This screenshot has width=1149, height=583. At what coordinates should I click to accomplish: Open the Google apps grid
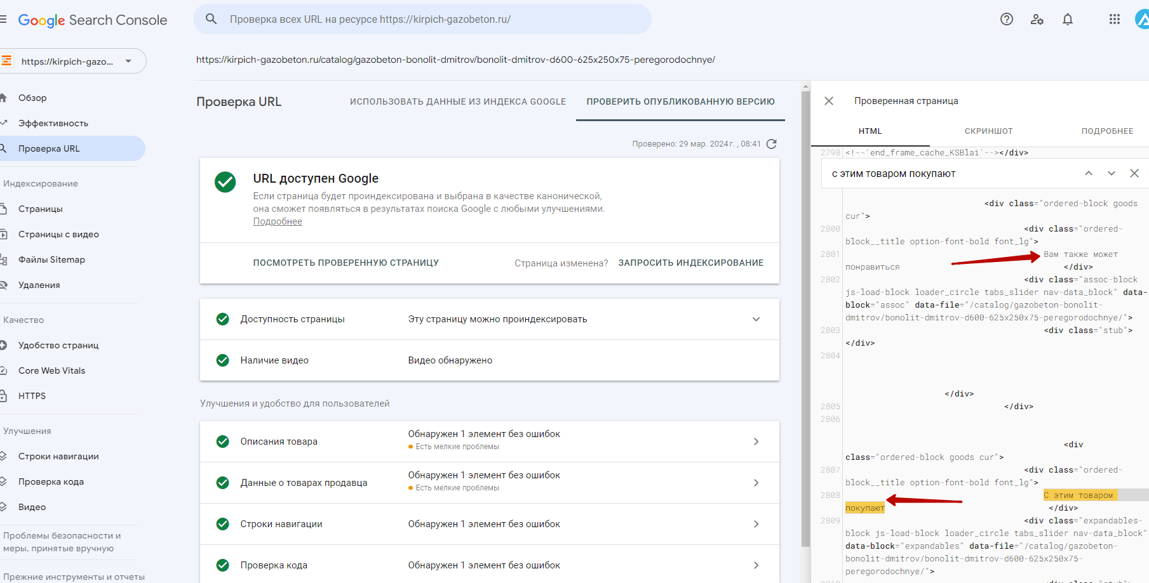click(1114, 19)
